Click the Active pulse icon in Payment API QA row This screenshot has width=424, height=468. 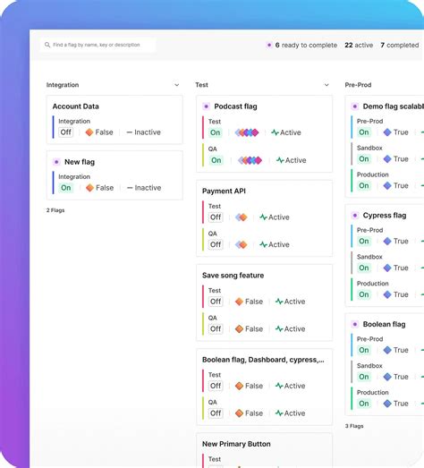(x=263, y=244)
